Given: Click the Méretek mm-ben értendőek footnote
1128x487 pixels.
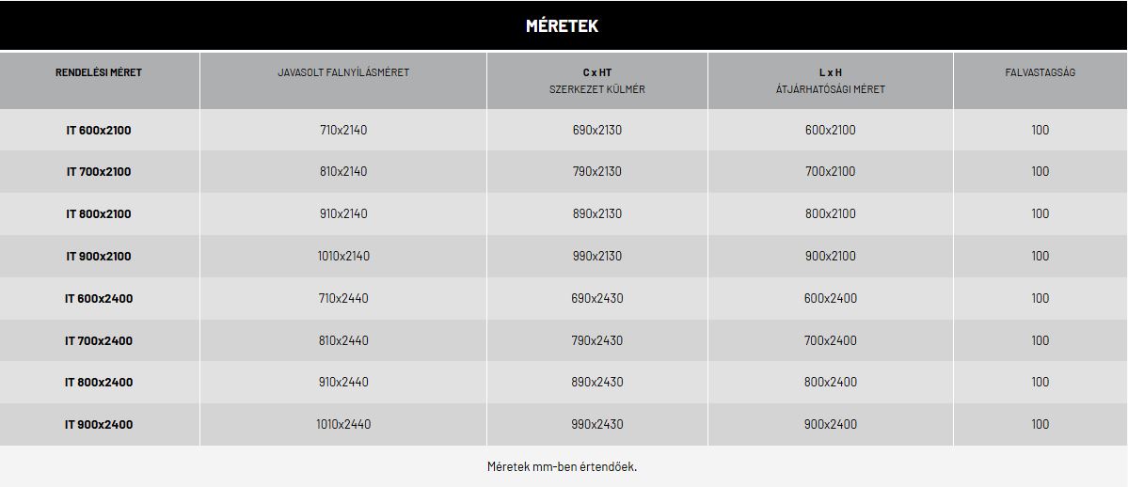Looking at the screenshot, I should coord(562,466).
